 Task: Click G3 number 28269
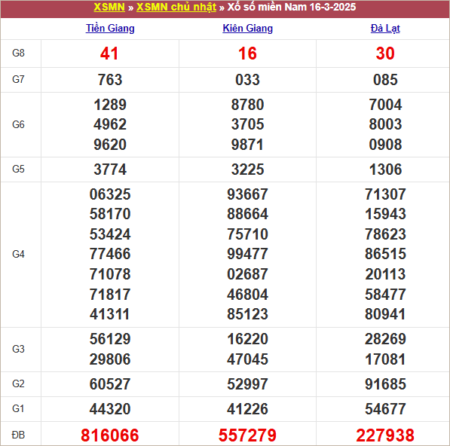(x=385, y=339)
